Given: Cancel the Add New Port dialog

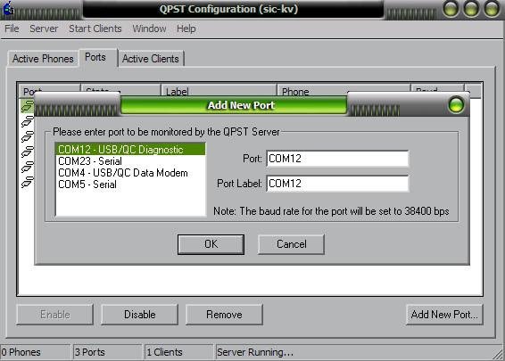Looking at the screenshot, I should (x=291, y=244).
